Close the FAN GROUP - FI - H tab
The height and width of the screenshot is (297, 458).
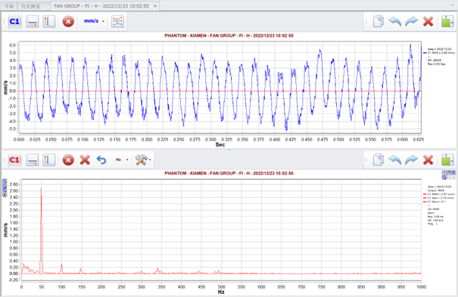(x=155, y=6)
